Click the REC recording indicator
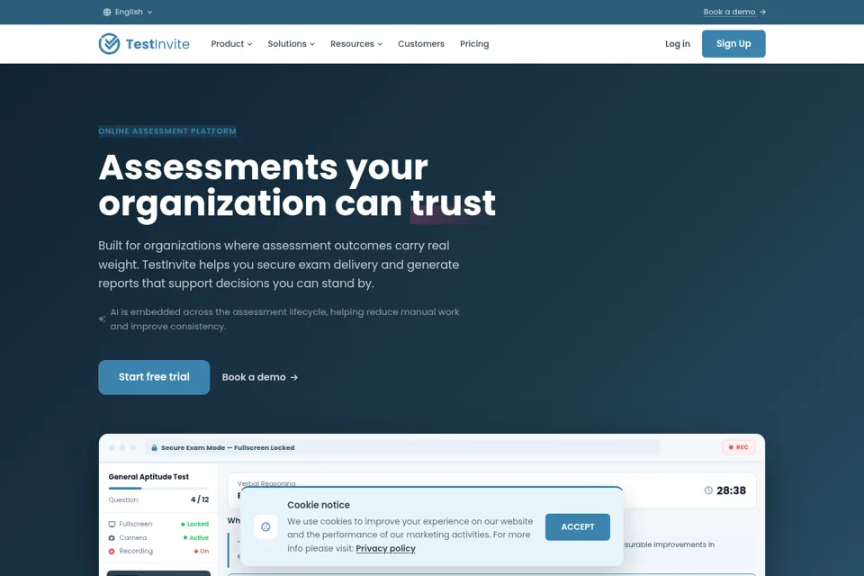 pos(738,447)
